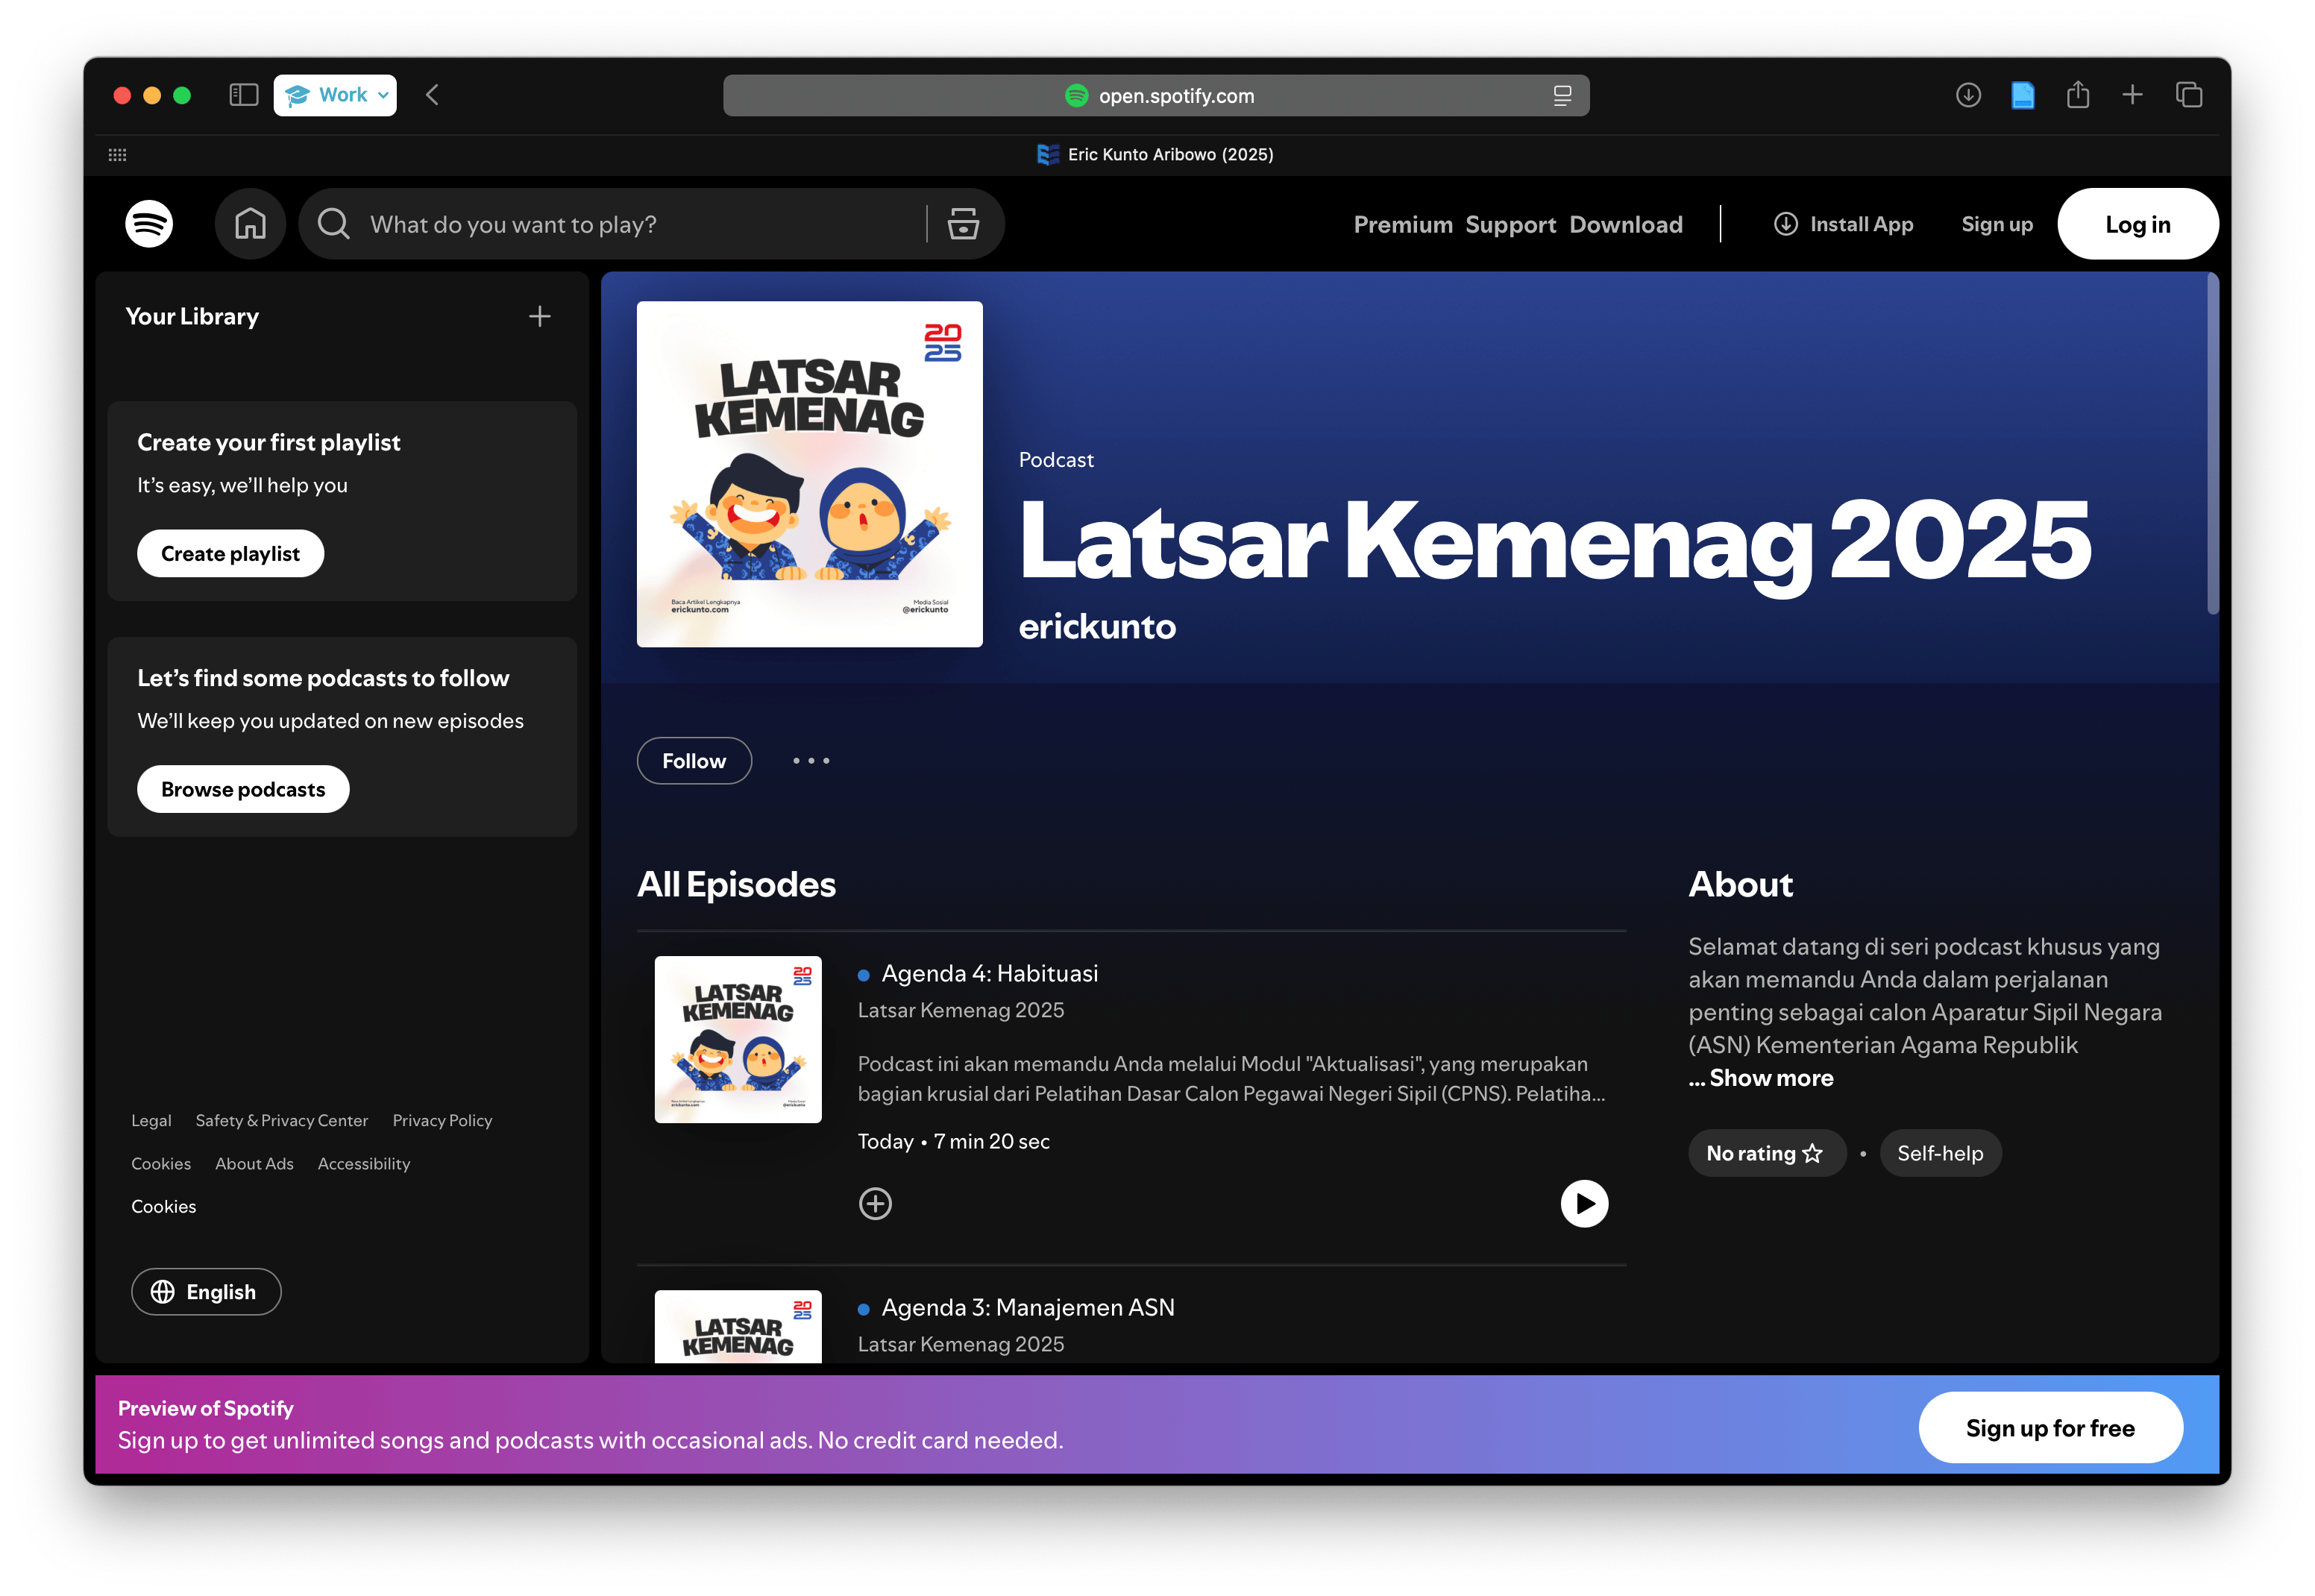The image size is (2315, 1596).
Task: Open the grid icon on the tab bar
Action: 117,155
